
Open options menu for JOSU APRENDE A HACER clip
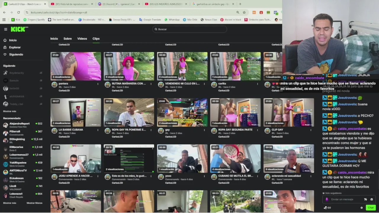pyautogui.click(x=98, y=176)
